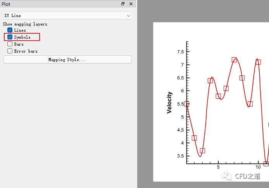Click the Plot panel title bar
The height and width of the screenshot is (188, 269).
(58, 4)
